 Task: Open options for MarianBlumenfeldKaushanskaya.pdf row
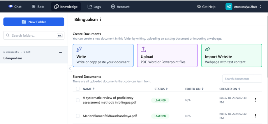point(255,116)
